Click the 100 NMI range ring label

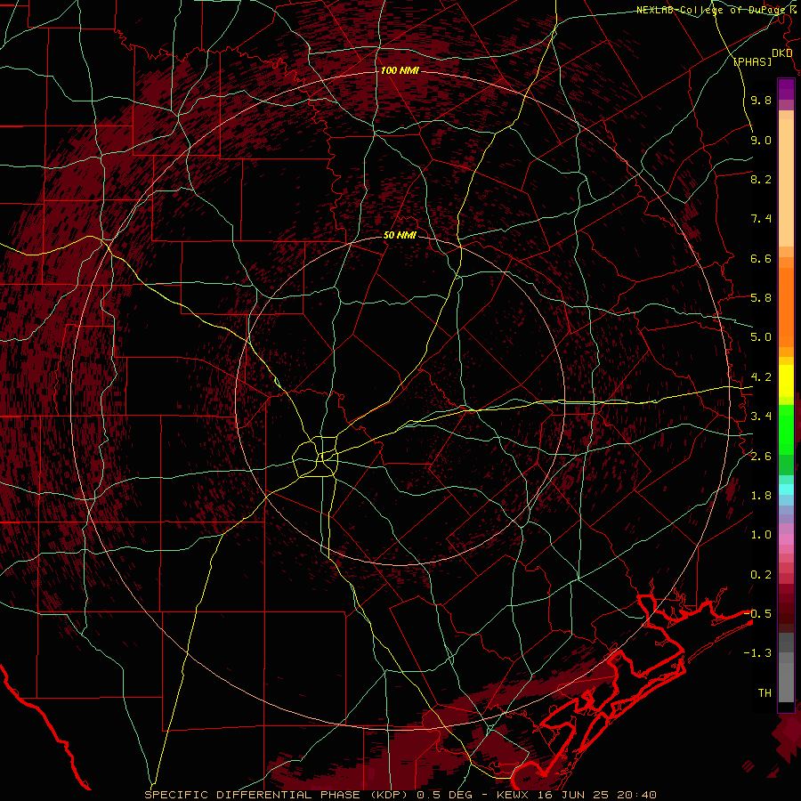coord(400,70)
